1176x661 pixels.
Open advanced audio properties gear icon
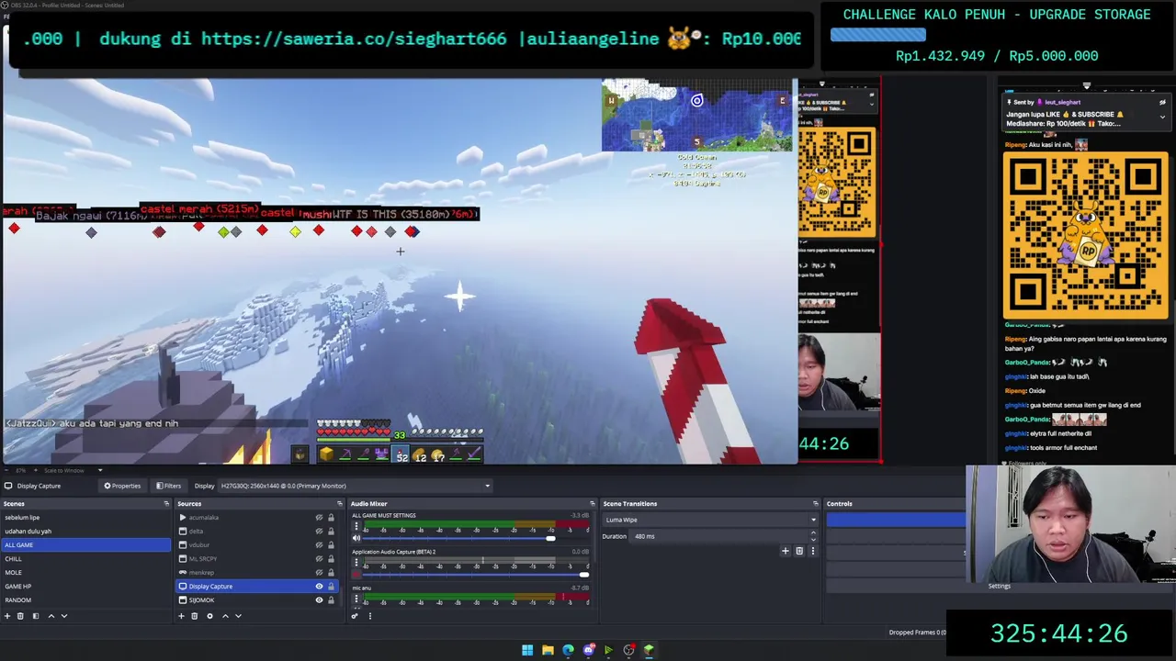355,616
